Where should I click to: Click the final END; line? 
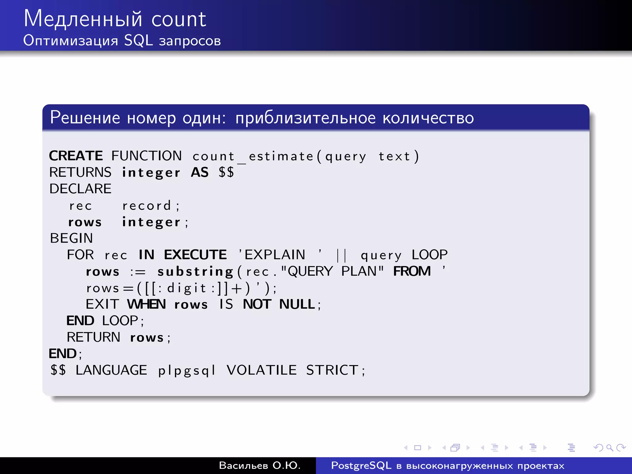click(65, 354)
